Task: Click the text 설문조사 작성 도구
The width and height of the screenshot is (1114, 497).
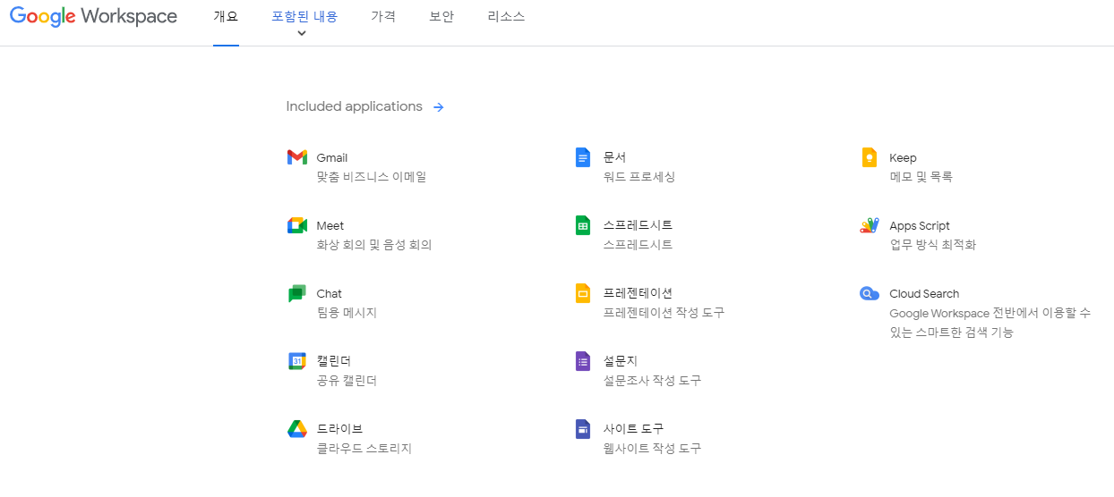Action: 652,381
